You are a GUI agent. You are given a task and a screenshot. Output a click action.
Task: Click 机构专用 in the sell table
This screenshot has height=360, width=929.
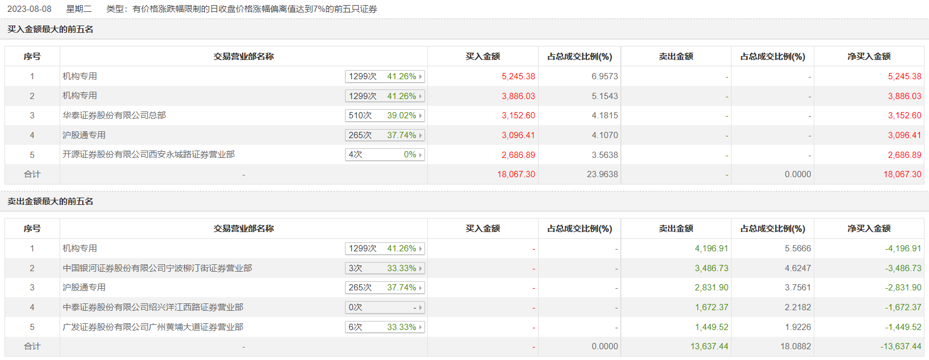click(x=79, y=248)
